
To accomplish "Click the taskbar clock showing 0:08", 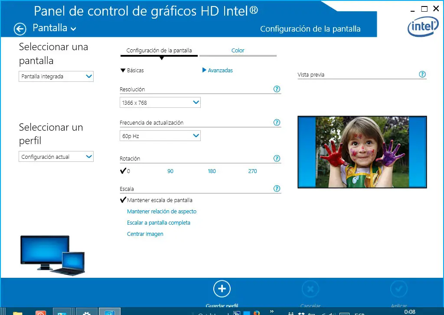I will 410,312.
